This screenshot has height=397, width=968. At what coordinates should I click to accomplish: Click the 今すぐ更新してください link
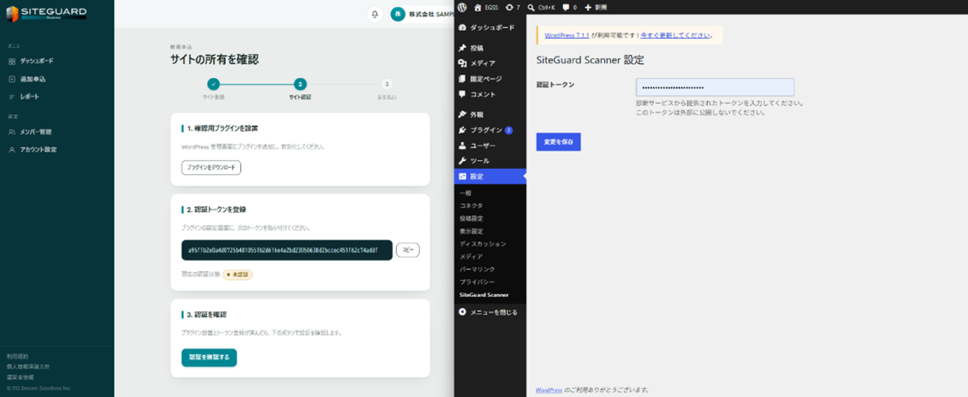[675, 35]
